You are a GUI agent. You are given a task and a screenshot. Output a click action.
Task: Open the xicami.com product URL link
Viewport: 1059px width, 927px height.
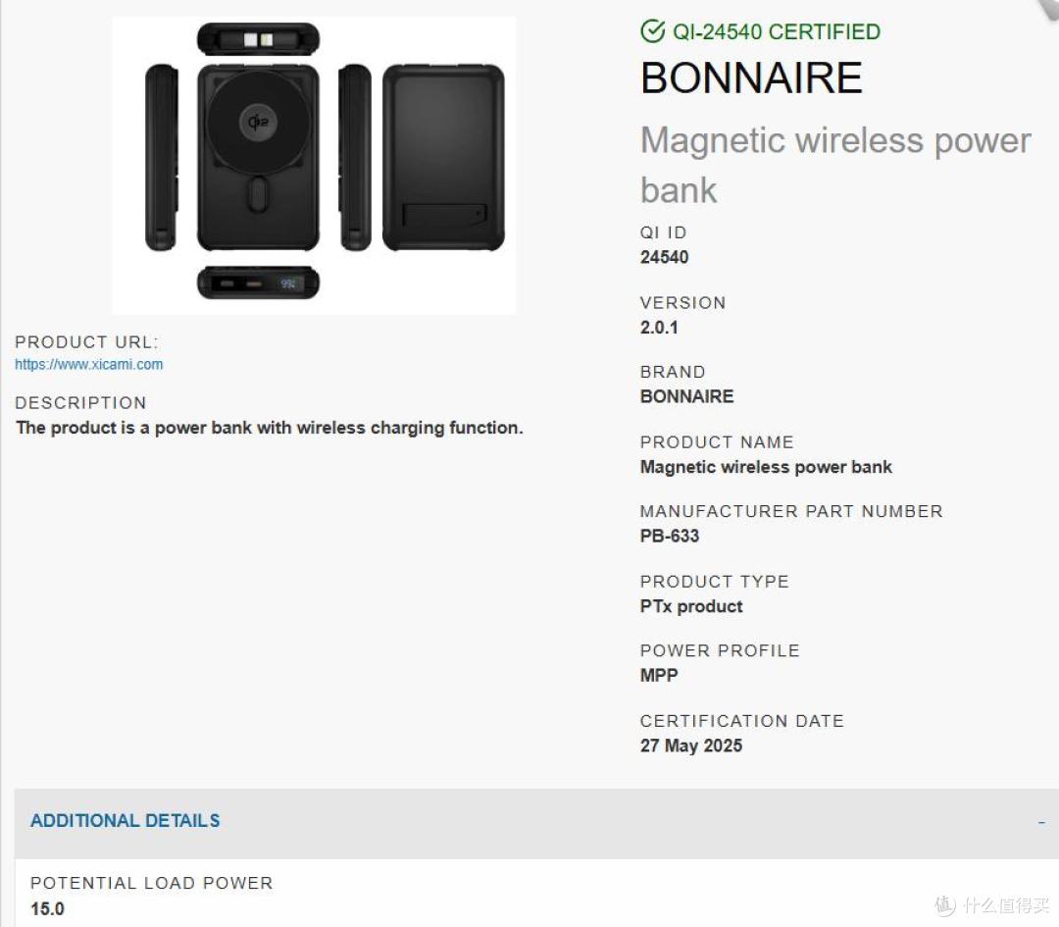[88, 364]
